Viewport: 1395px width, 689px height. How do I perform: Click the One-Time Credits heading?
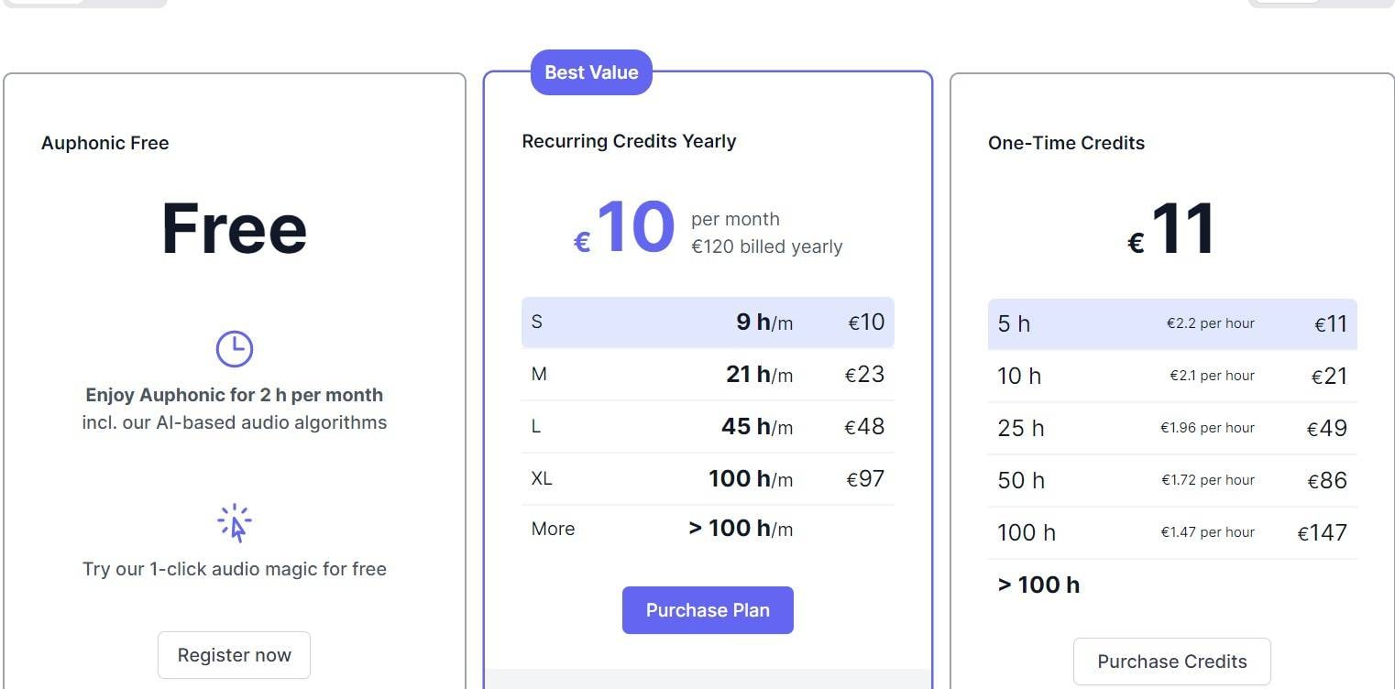tap(1066, 143)
